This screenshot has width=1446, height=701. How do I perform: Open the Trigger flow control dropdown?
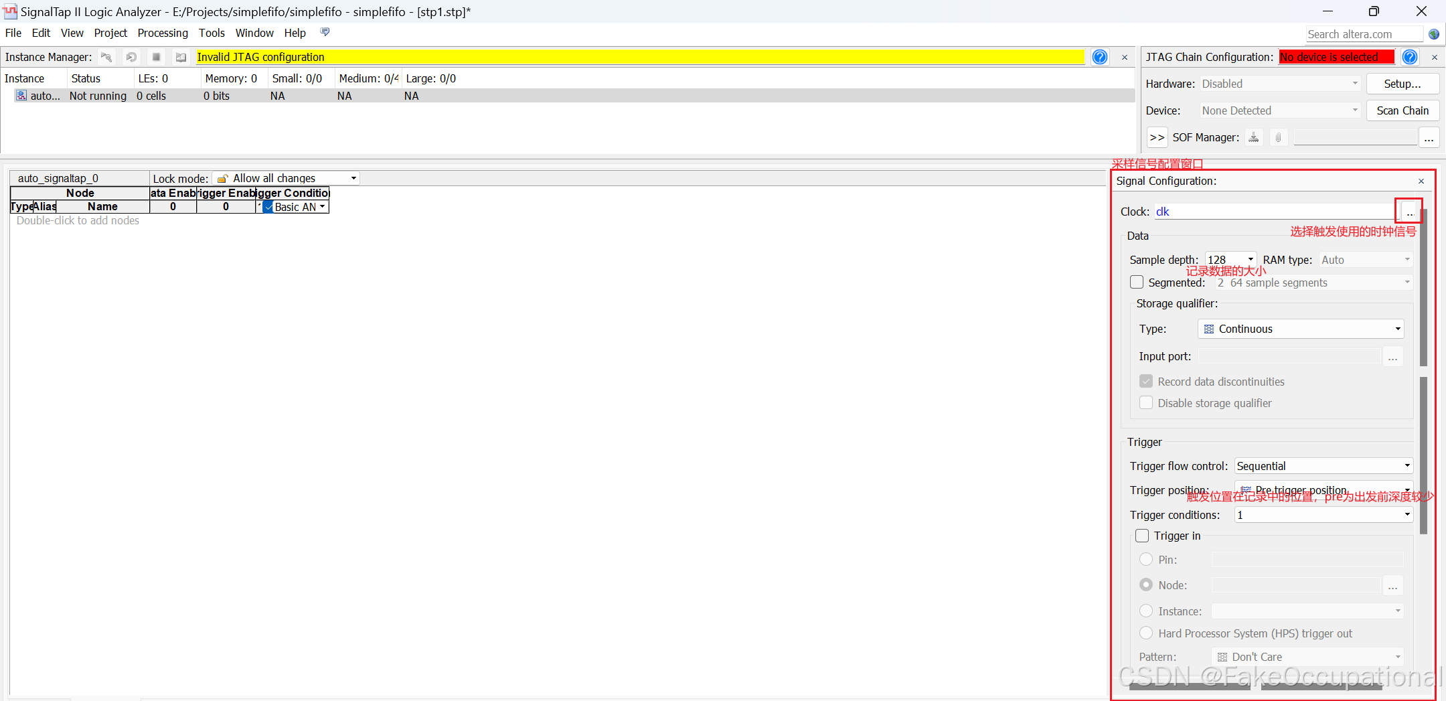coord(1323,466)
